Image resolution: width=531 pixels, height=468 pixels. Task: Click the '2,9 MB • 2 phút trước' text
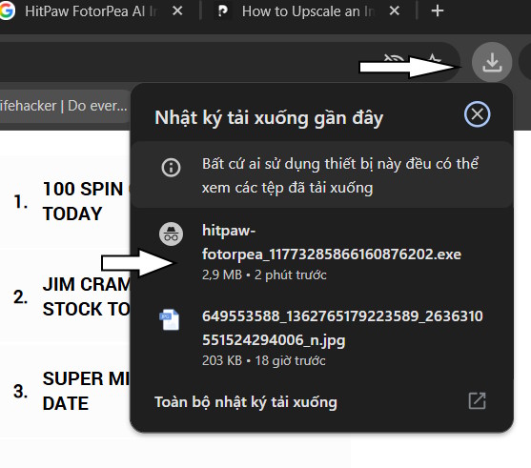[264, 275]
